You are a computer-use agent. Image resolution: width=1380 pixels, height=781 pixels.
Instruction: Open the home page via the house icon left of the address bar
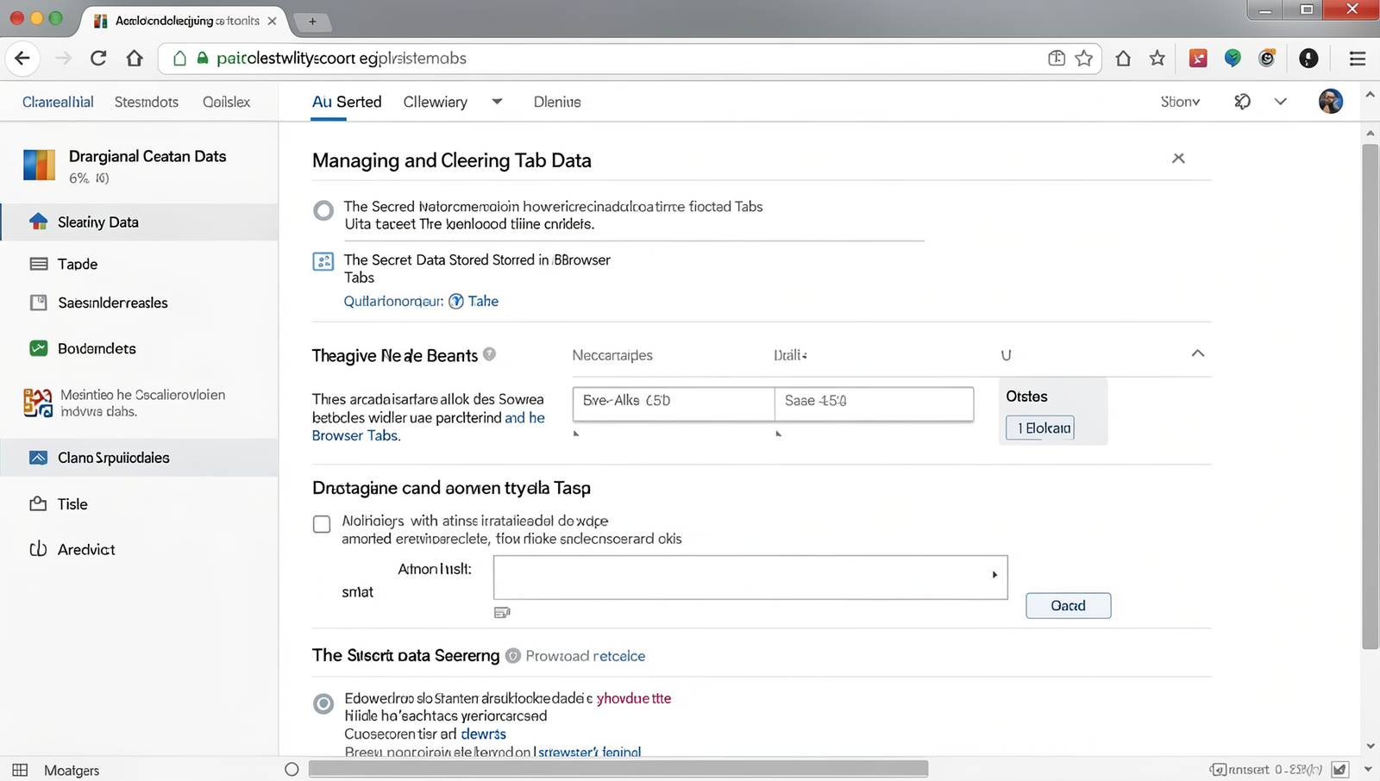tap(135, 59)
